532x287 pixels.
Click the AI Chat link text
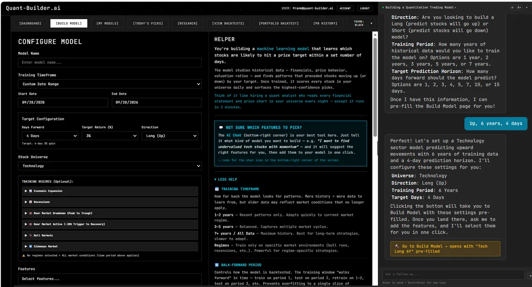pyautogui.click(x=233, y=135)
